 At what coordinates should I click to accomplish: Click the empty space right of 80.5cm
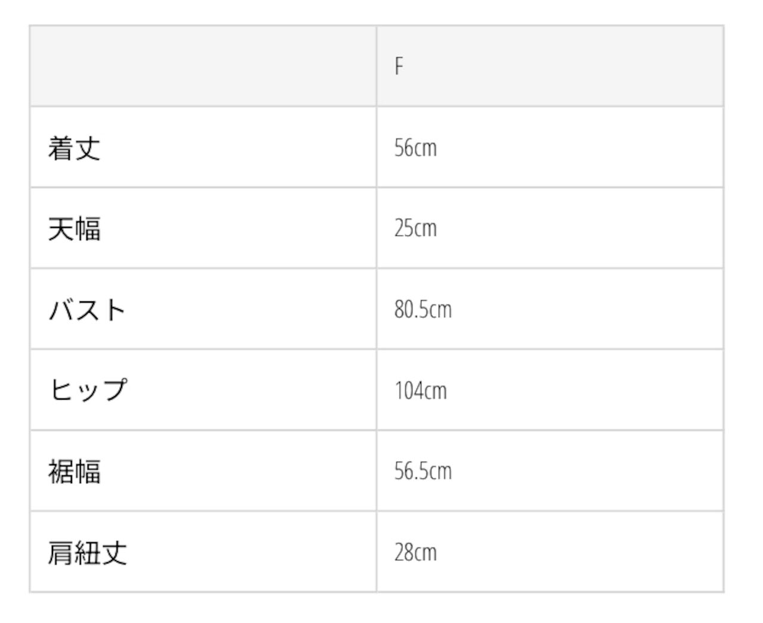pos(587,310)
